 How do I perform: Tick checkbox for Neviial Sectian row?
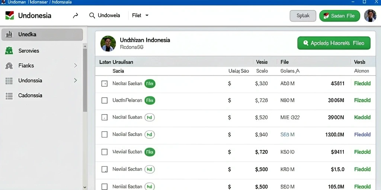point(104,169)
